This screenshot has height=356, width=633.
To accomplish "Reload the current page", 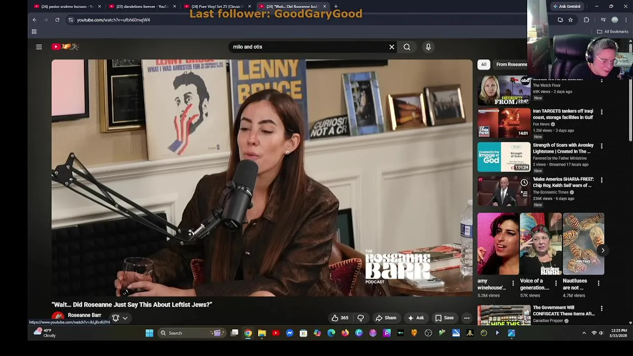I will pos(57,20).
